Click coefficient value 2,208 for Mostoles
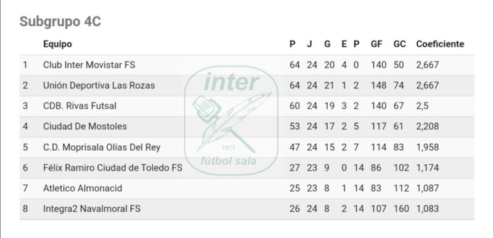This screenshot has width=493, height=238. (x=427, y=126)
